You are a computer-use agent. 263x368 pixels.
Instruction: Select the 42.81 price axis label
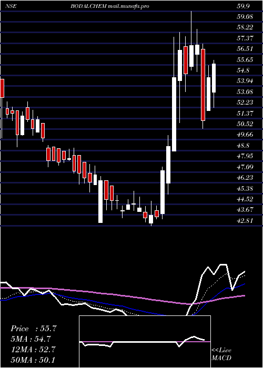[x=245, y=221]
